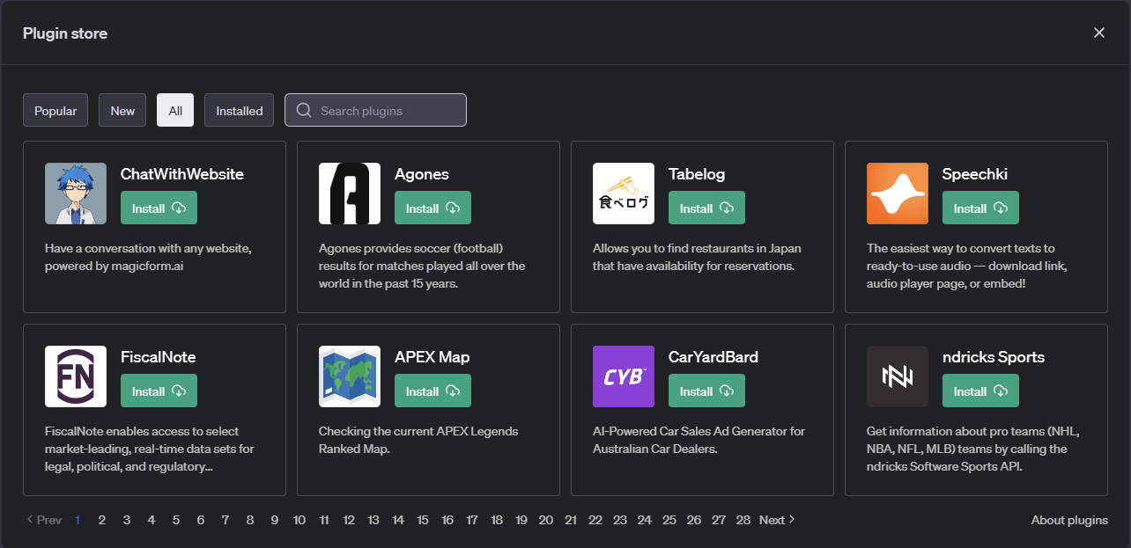Go to page 2
Image resolution: width=1131 pixels, height=548 pixels.
[x=102, y=520]
